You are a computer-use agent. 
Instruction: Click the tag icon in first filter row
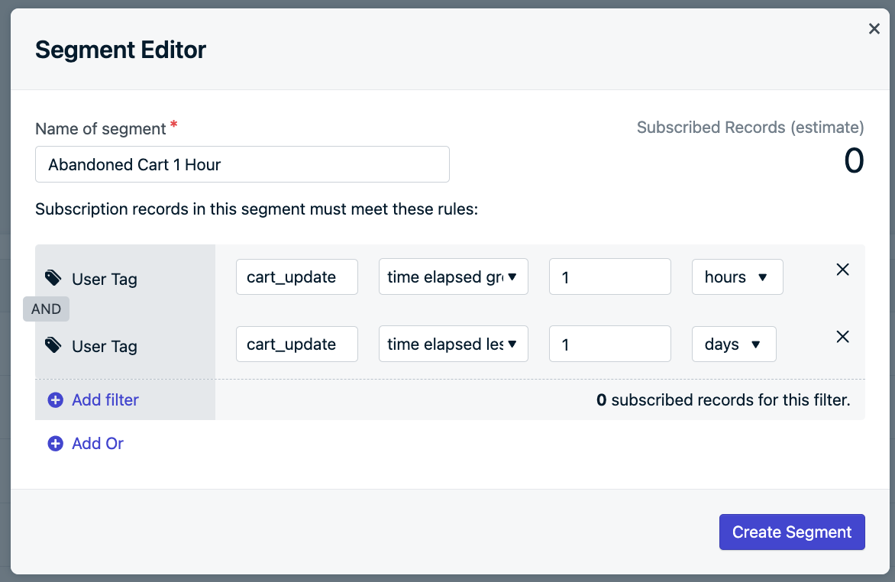53,277
